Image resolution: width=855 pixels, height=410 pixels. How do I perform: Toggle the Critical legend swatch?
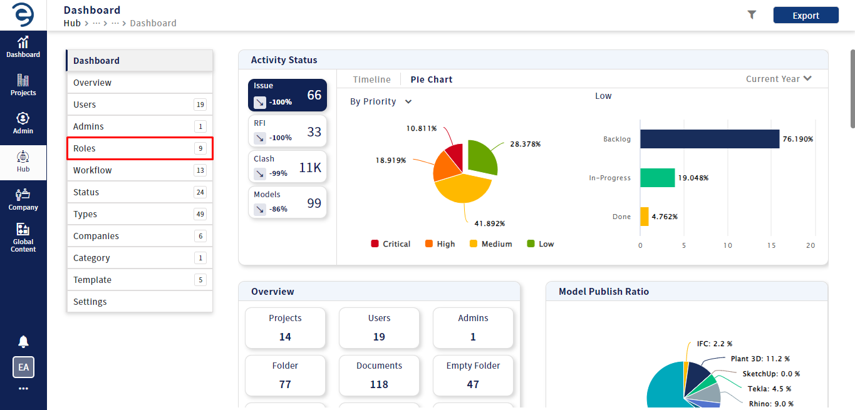(375, 244)
